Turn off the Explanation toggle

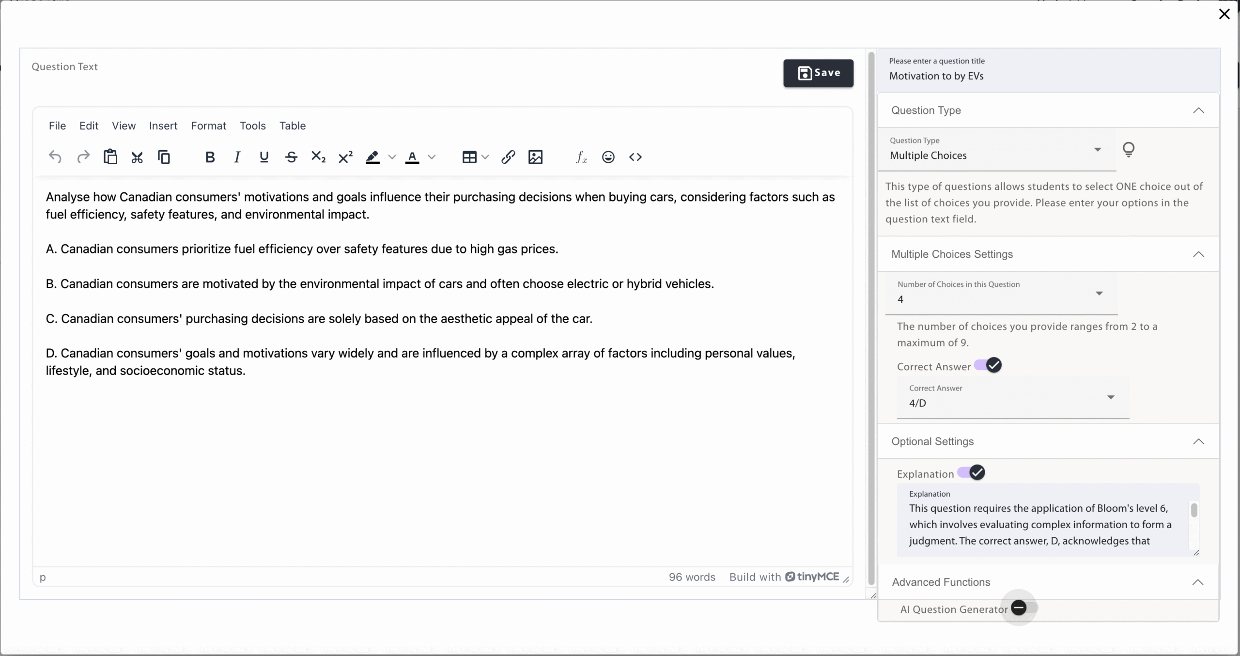point(972,472)
